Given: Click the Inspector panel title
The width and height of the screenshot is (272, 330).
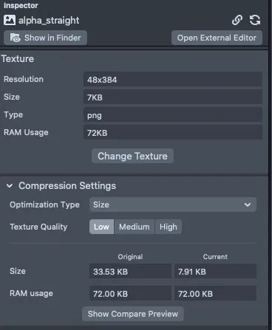Looking at the screenshot, I should 21,5.
